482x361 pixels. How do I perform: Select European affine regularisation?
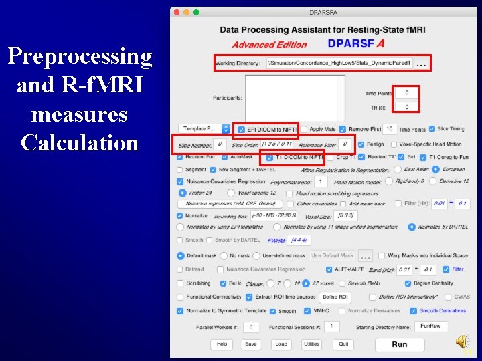[436, 169]
